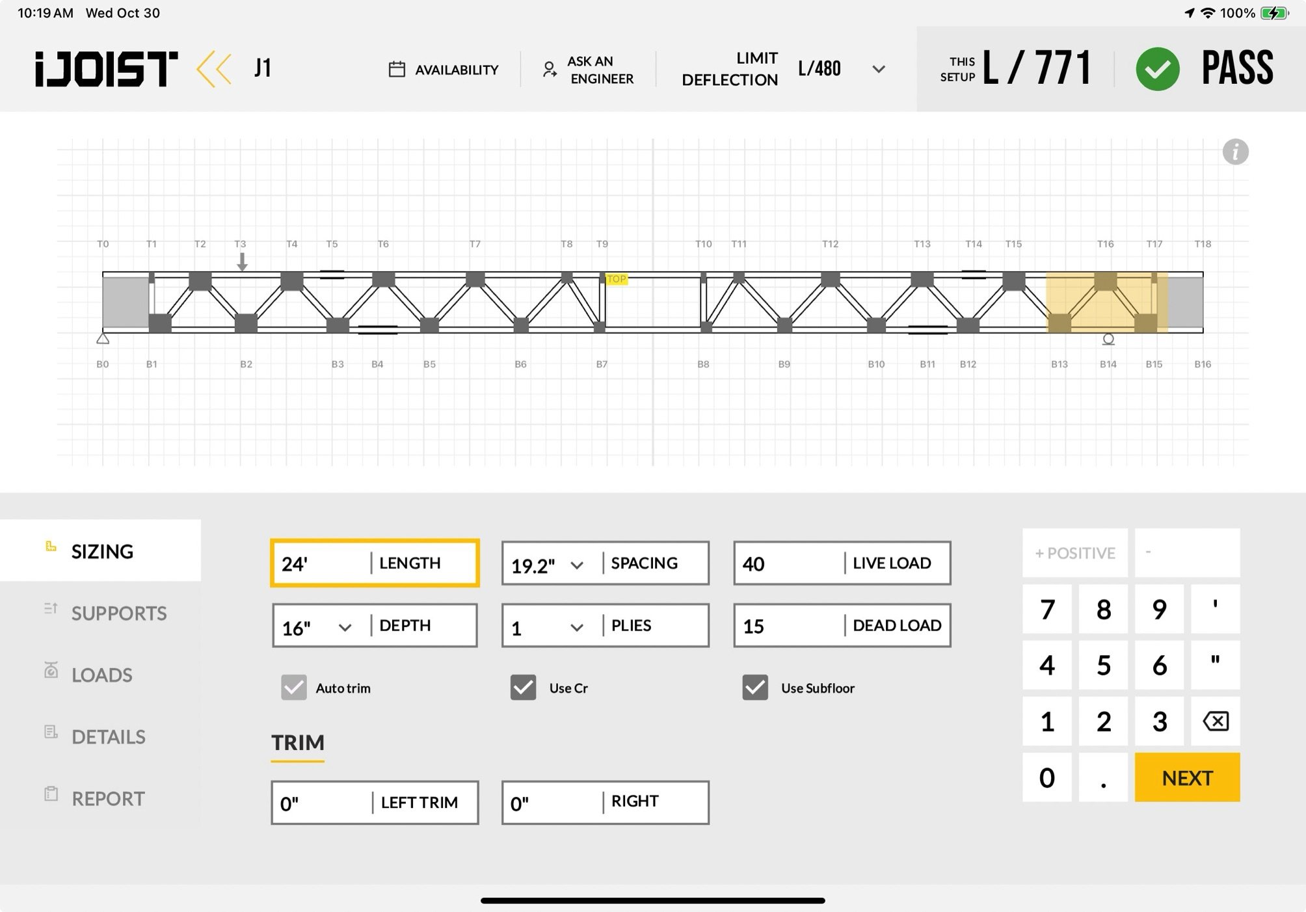Tap keypad digit 2
This screenshot has height=912, width=1306.
(x=1104, y=721)
